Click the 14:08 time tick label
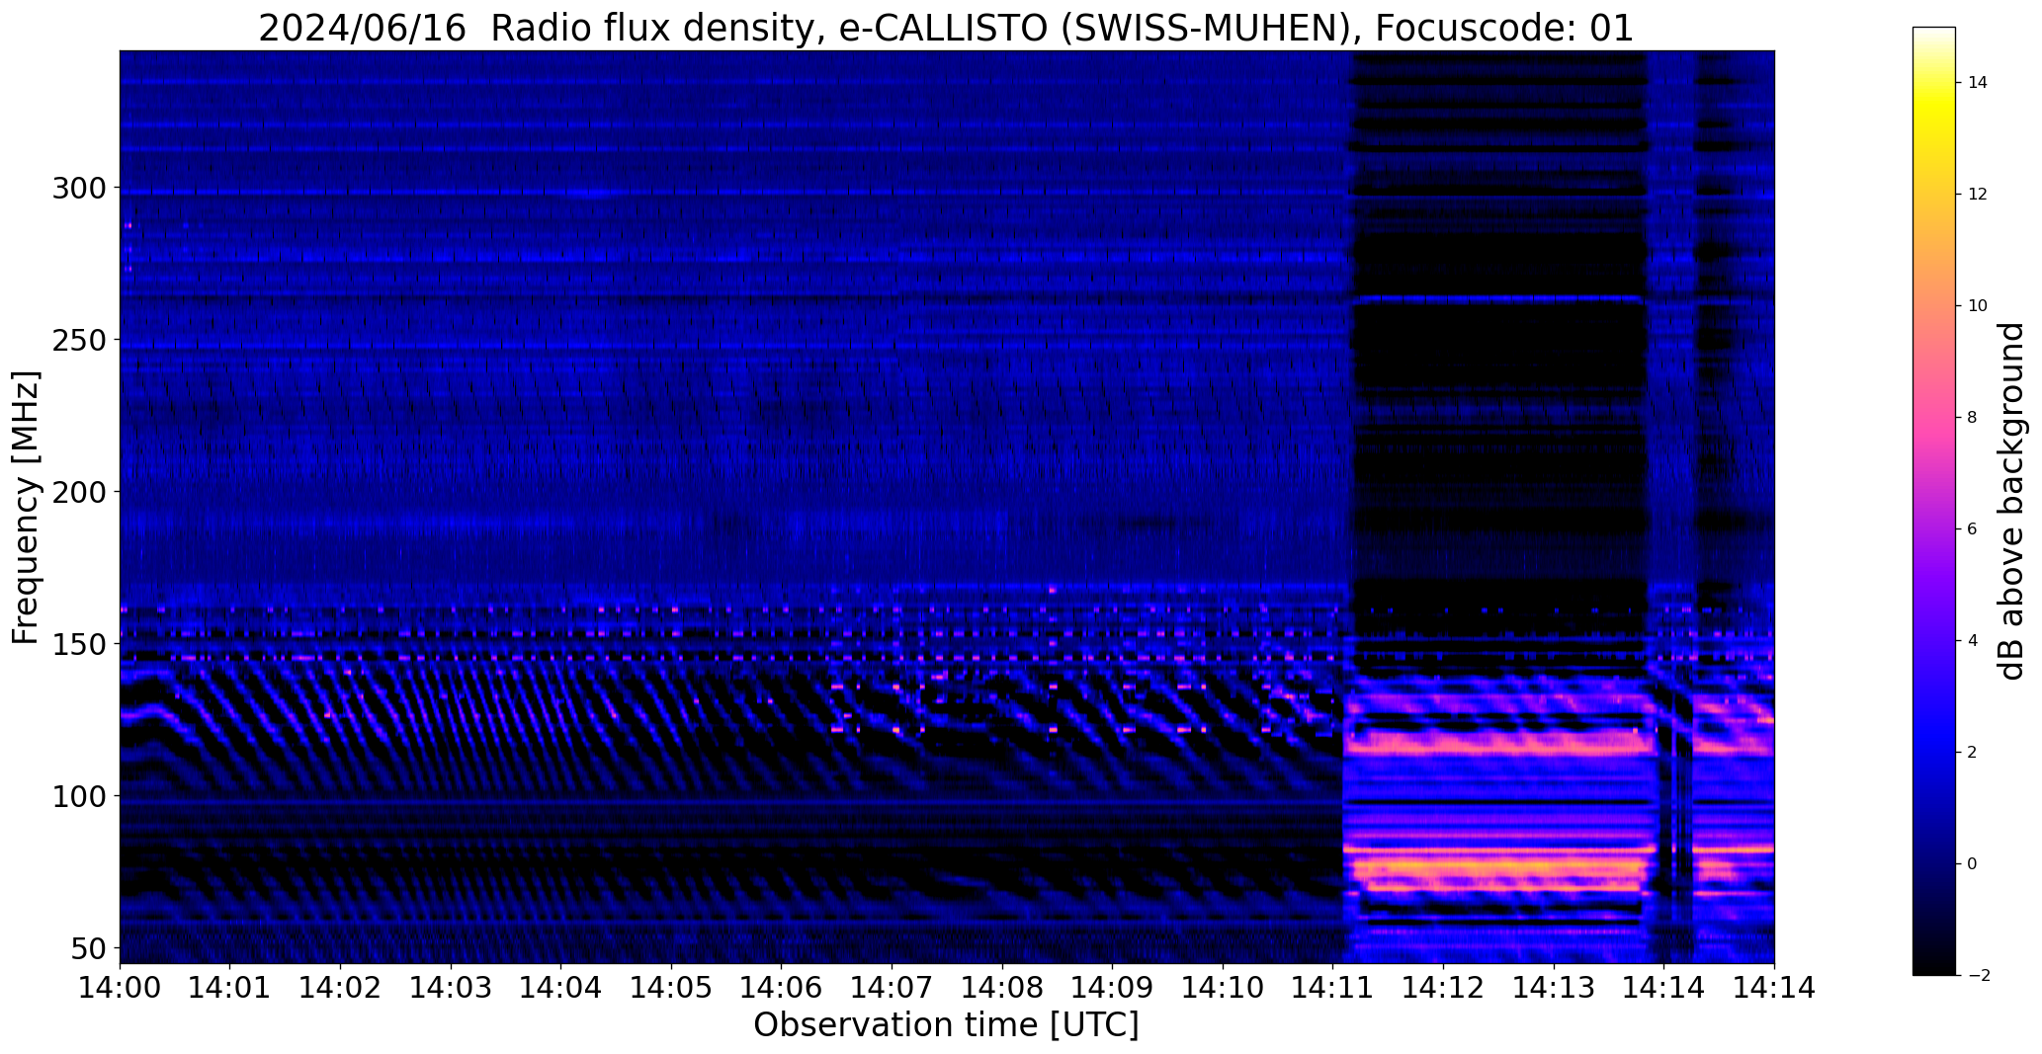Image resolution: width=2042 pixels, height=1054 pixels. pos(1002,988)
